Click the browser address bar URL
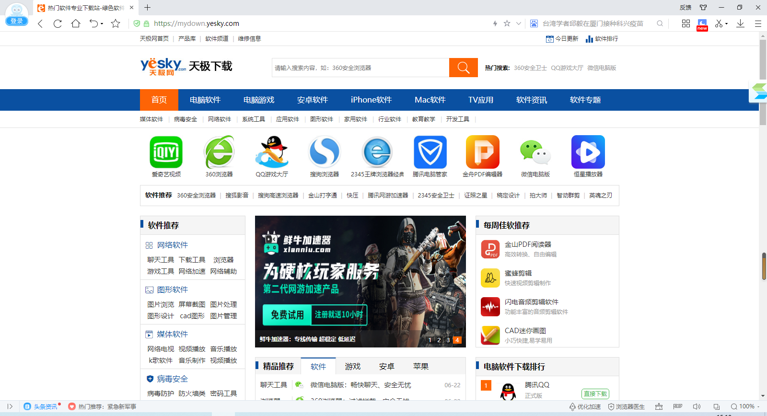This screenshot has height=416, width=767. 197,23
